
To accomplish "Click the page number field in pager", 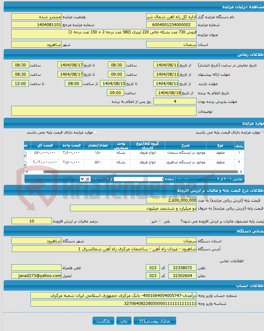I will [139, 179].
